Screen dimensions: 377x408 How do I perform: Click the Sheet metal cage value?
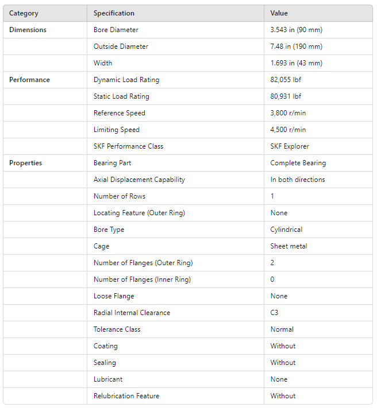pos(288,246)
